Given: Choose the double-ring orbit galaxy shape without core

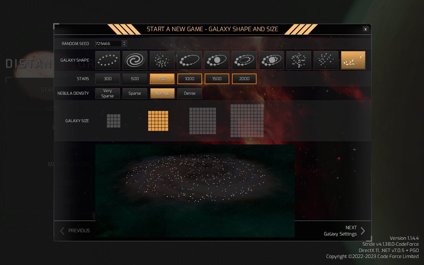Looking at the screenshot, I should 244,60.
